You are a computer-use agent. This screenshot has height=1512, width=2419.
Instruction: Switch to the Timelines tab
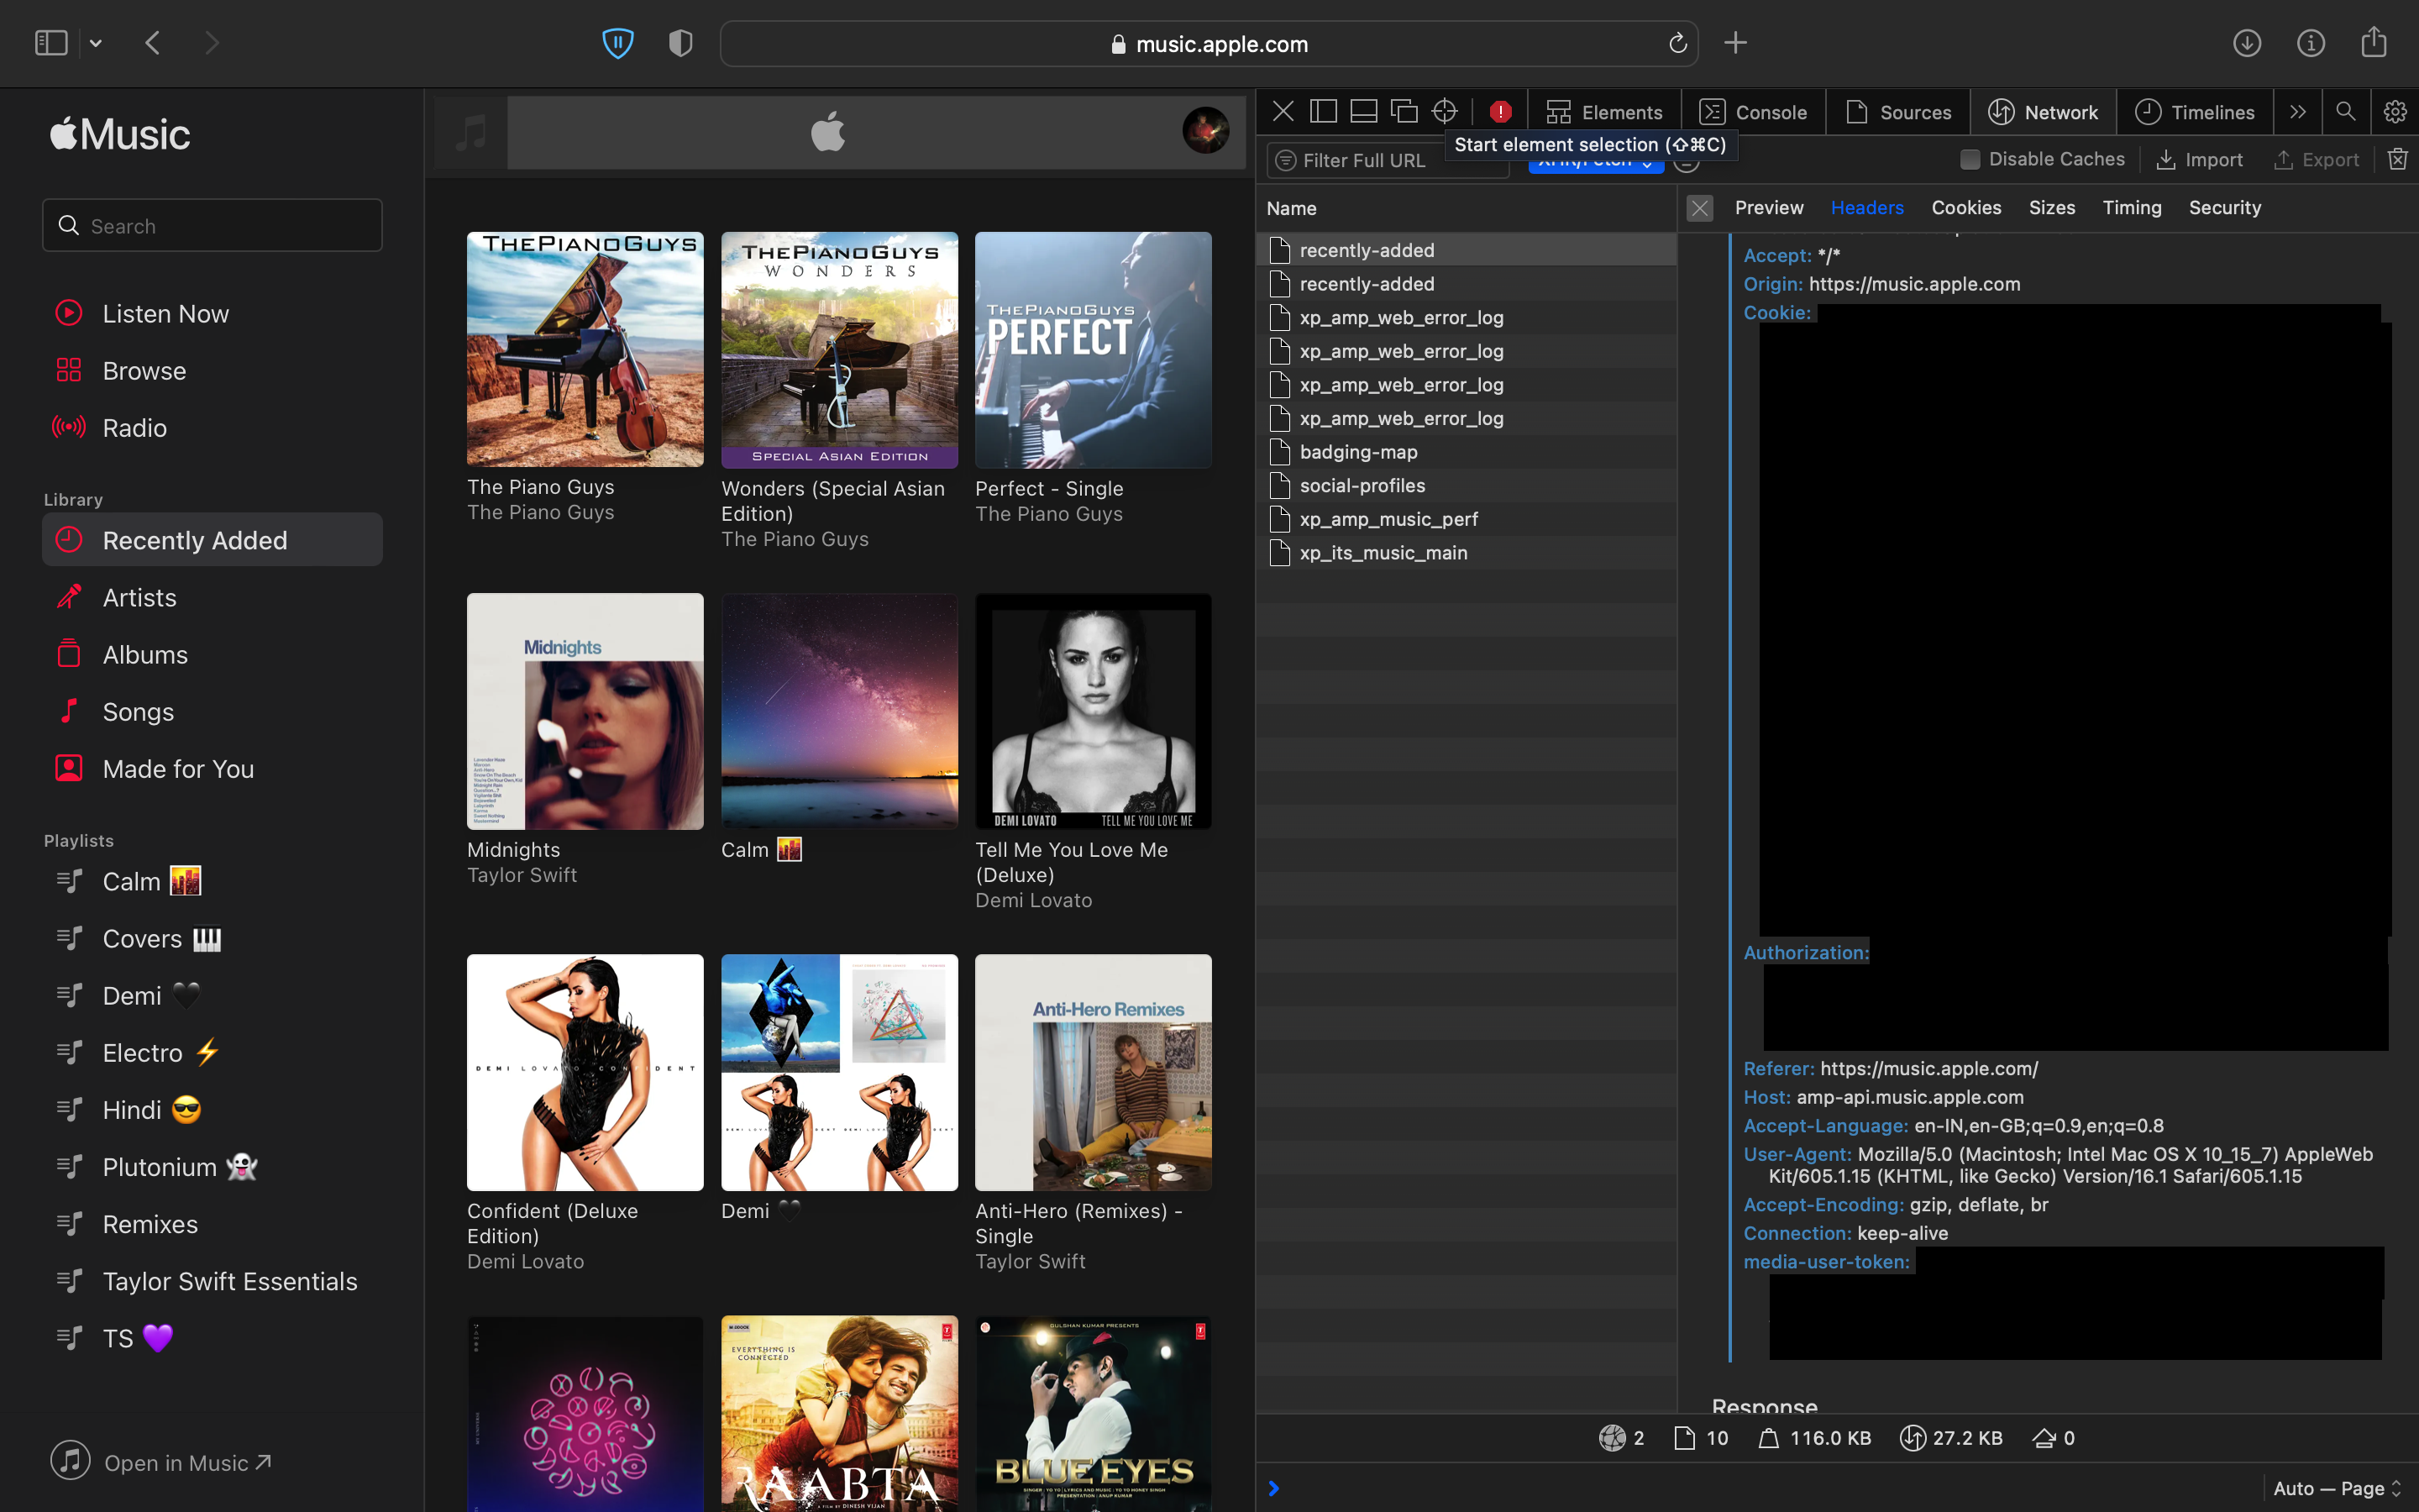2195,112
